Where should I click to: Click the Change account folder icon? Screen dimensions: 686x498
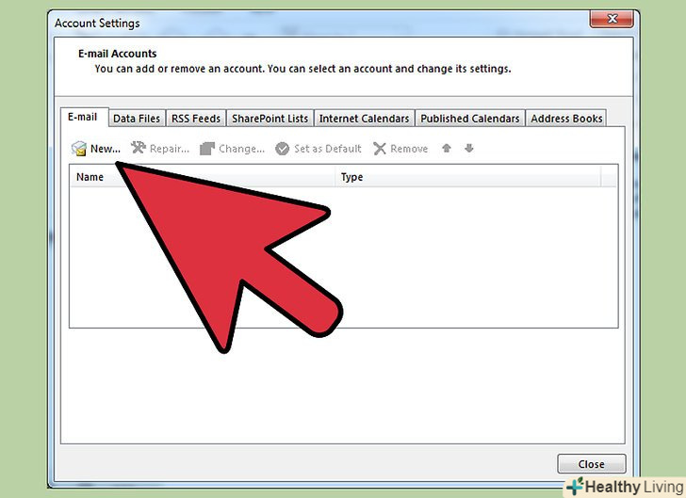click(207, 149)
